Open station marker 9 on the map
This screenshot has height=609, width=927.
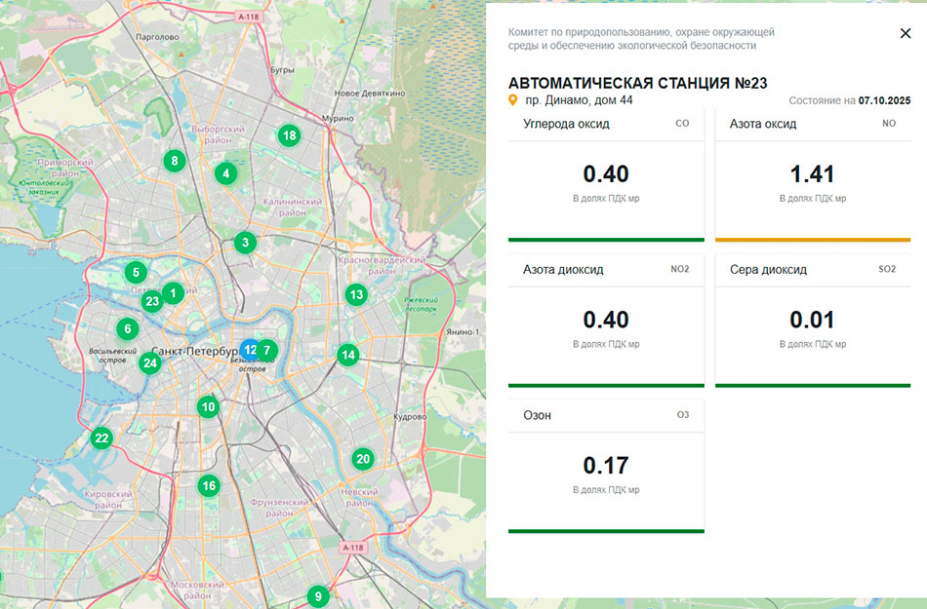pos(316,595)
